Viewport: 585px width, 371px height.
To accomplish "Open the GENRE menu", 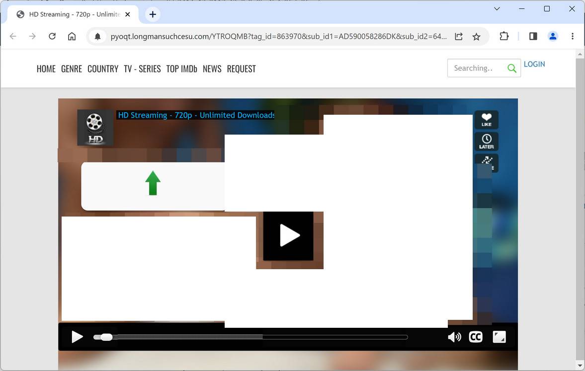I will pyautogui.click(x=71, y=69).
